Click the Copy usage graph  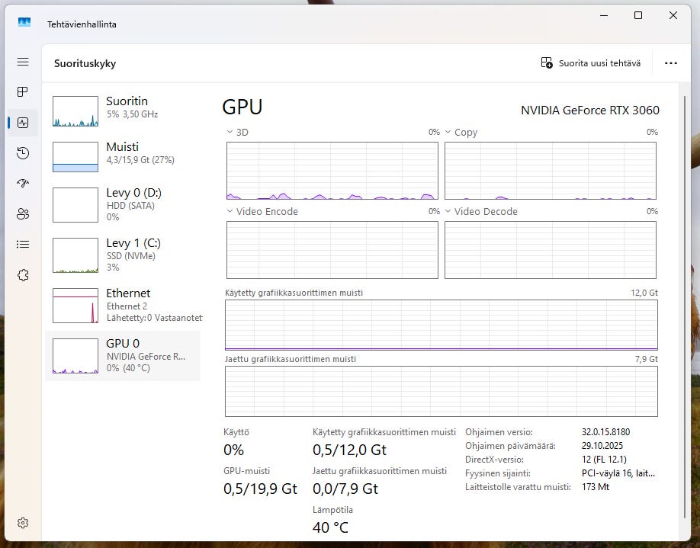[x=551, y=171]
